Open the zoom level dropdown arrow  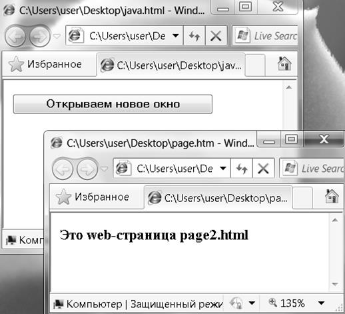click(321, 303)
